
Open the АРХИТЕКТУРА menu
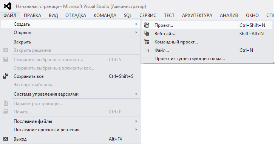pyautogui.click(x=197, y=15)
